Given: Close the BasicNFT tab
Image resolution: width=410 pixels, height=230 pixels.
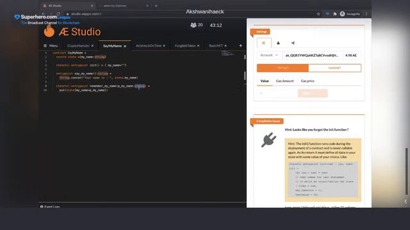Looking at the screenshot, I should [225, 46].
